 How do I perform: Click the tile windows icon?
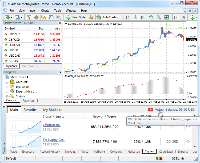[166, 17]
